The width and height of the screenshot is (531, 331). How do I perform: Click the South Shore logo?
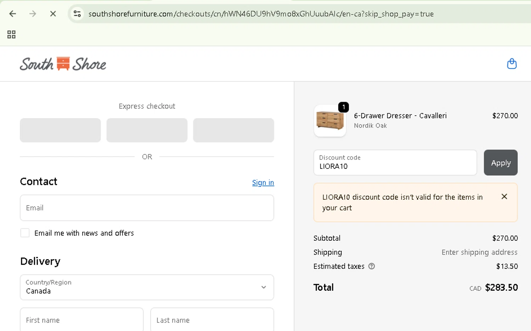63,64
